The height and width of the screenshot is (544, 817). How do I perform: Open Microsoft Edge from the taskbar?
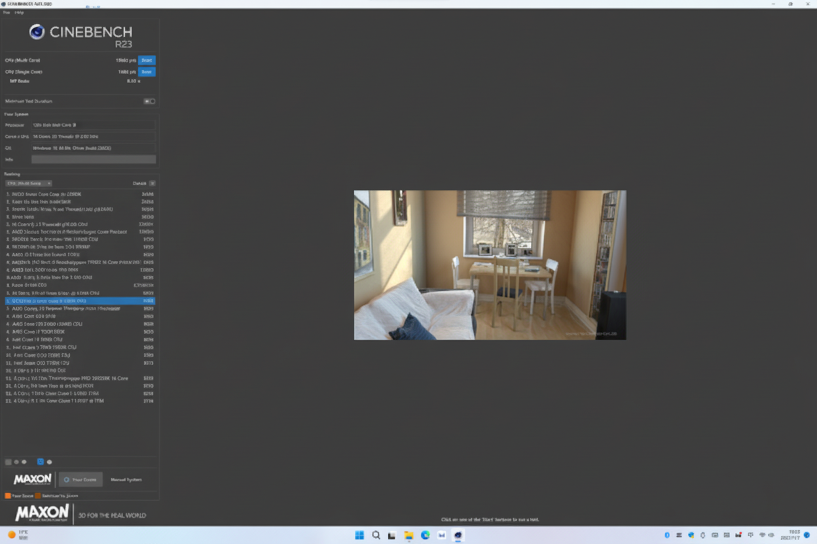(425, 535)
